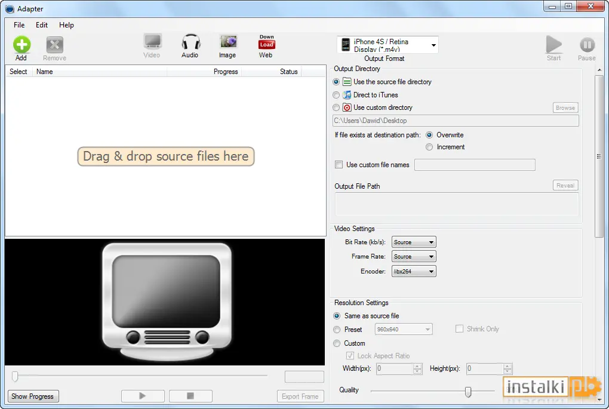Click the Show Progress button
The height and width of the screenshot is (409, 609).
click(33, 396)
